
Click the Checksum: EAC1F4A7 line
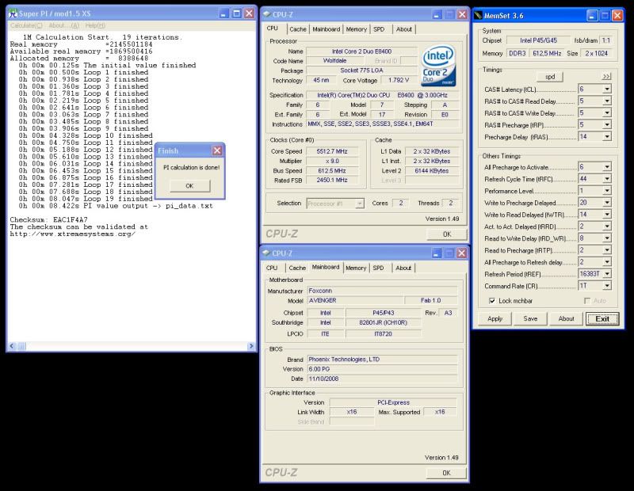point(48,220)
